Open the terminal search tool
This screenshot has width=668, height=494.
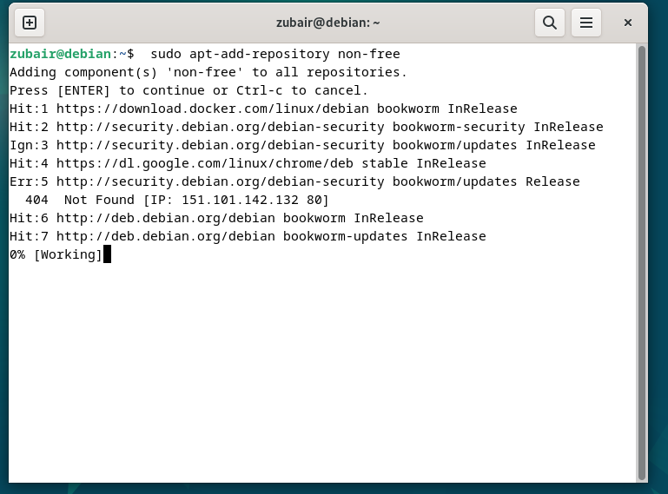point(550,23)
